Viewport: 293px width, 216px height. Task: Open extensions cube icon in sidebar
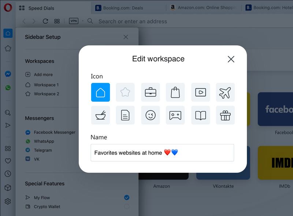pos(8,187)
